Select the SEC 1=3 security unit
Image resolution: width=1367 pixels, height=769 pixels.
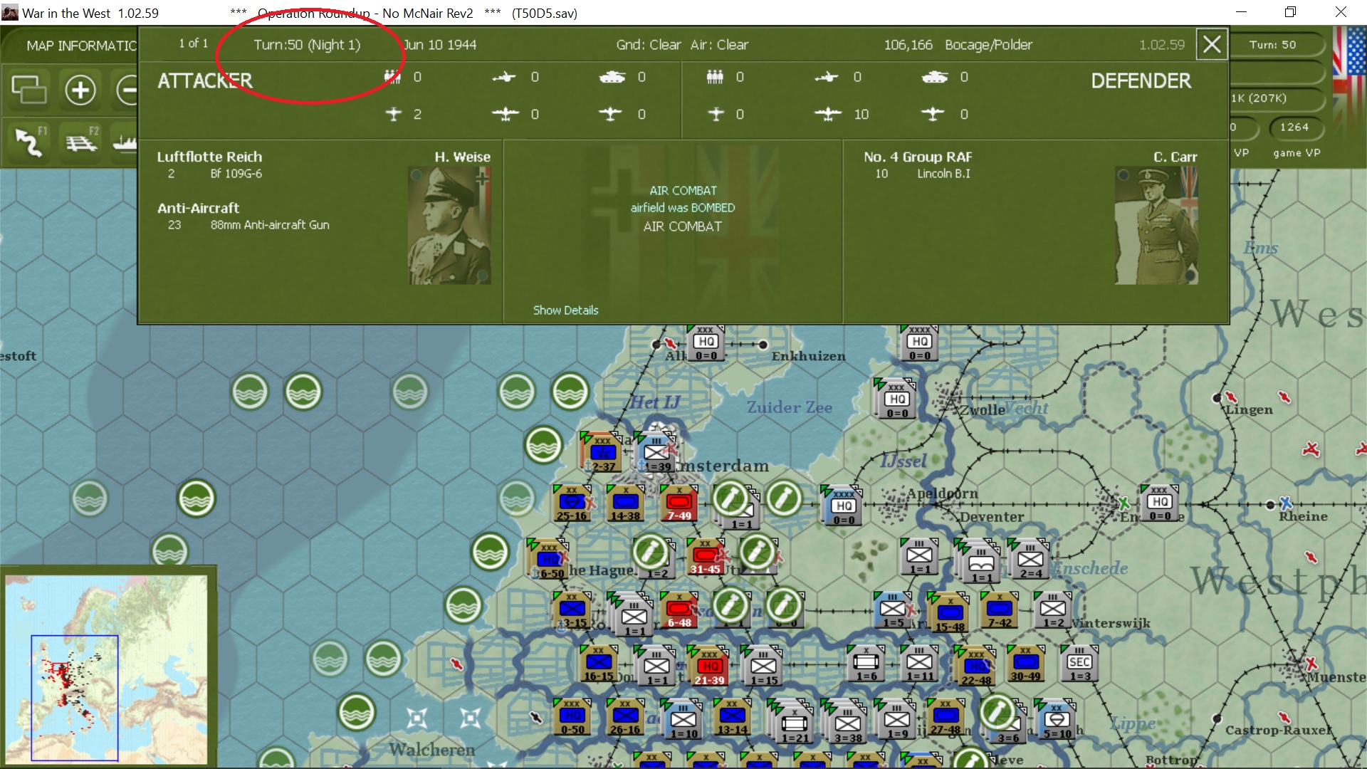pyautogui.click(x=1079, y=664)
